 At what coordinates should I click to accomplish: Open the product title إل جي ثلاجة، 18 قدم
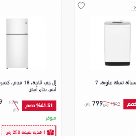(x=28, y=83)
